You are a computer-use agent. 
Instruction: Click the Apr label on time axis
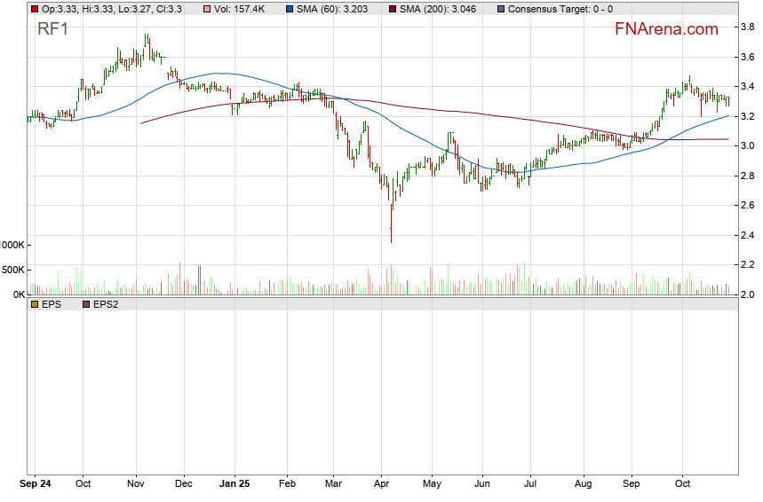(x=381, y=485)
